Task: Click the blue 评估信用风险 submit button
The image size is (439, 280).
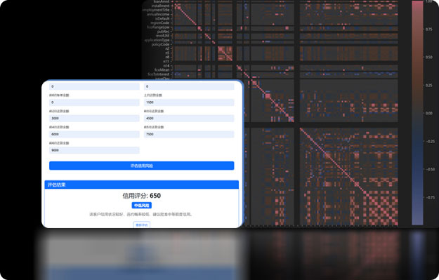Action: click(141, 166)
